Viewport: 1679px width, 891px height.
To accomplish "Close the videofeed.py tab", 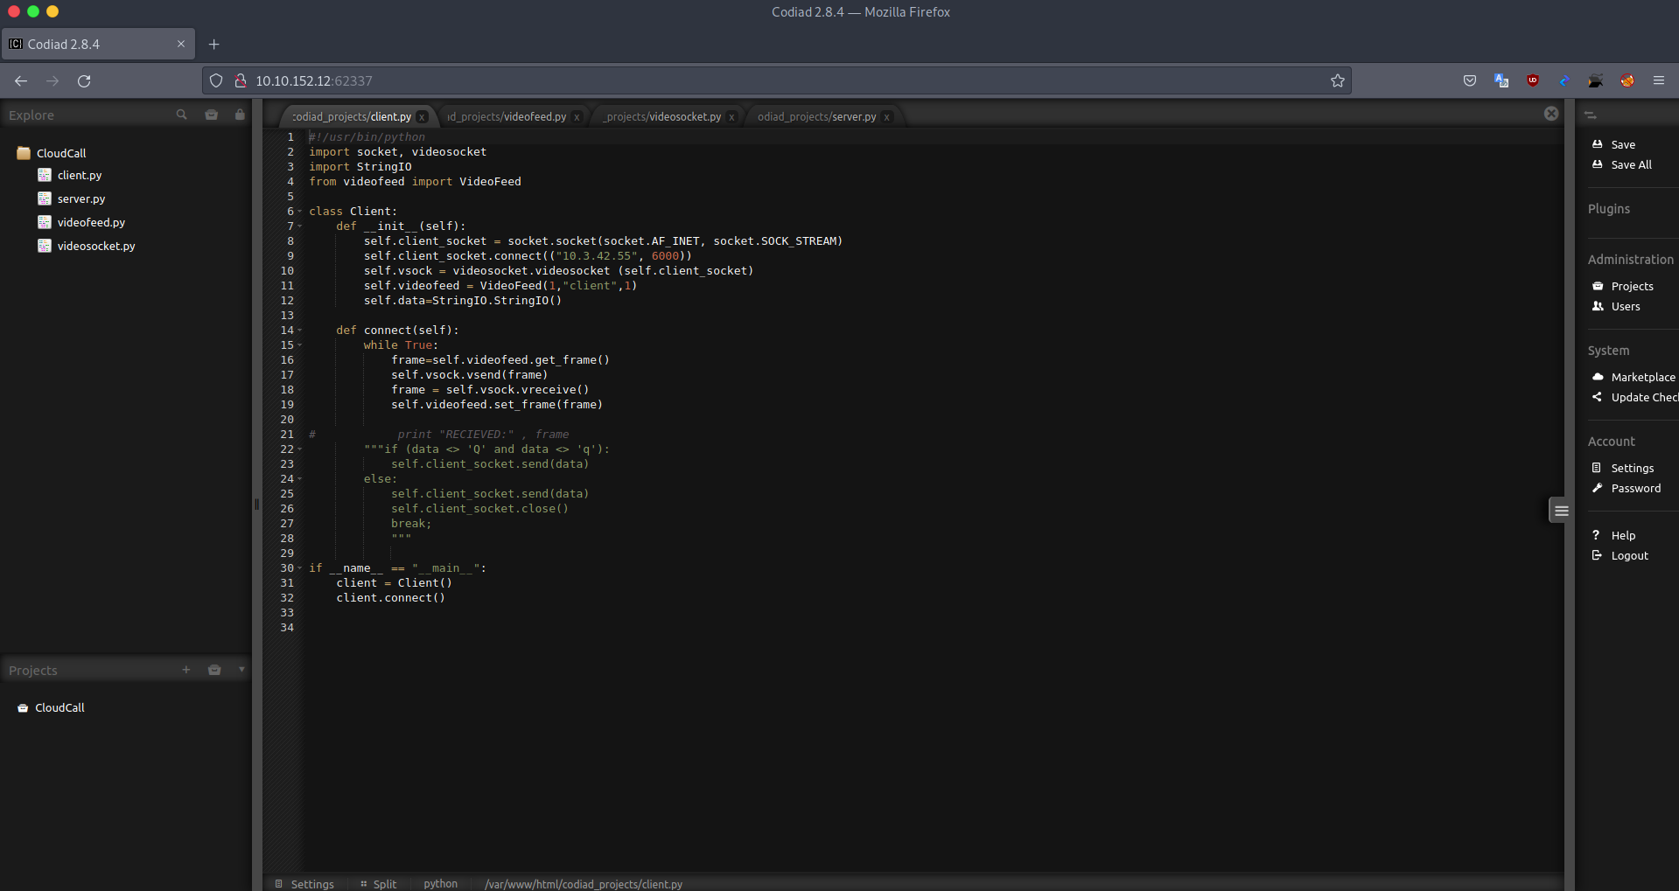I will [x=577, y=117].
